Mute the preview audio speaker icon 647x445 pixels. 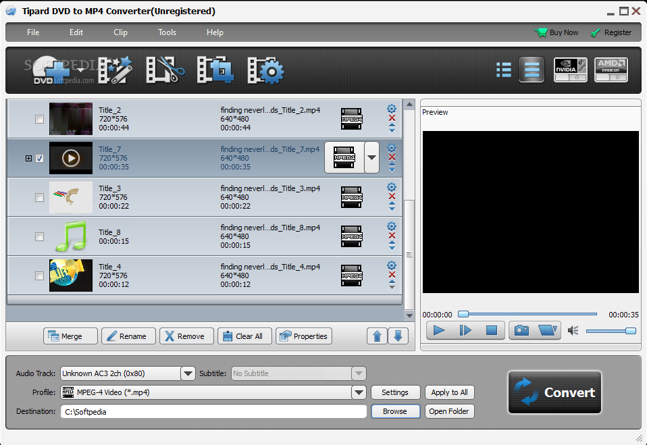(x=573, y=330)
